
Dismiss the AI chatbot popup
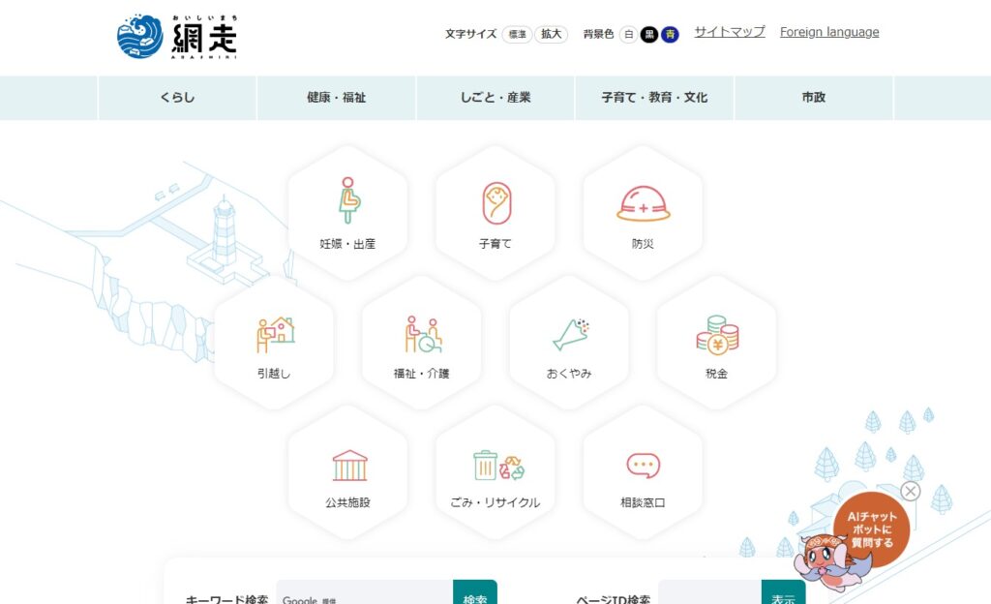click(x=910, y=491)
